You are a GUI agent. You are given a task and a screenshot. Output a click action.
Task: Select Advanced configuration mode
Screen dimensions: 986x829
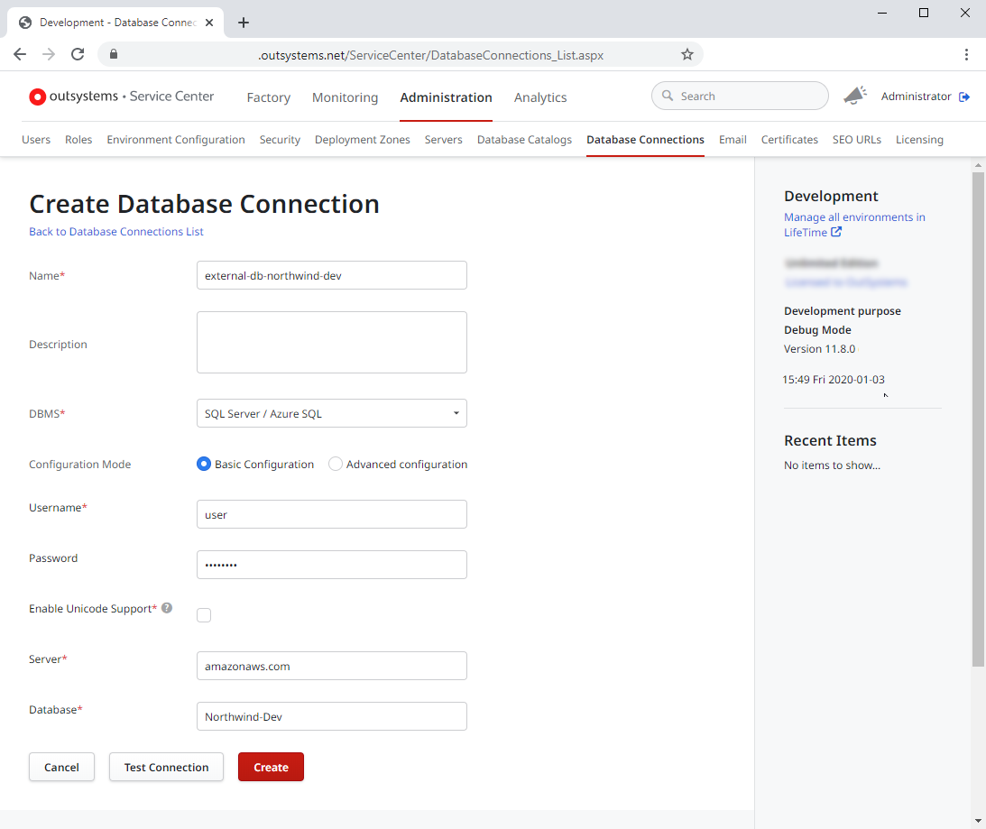335,464
